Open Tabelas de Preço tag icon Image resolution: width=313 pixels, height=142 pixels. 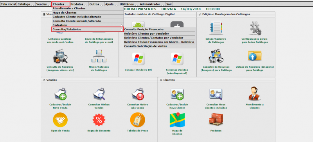(138, 120)
